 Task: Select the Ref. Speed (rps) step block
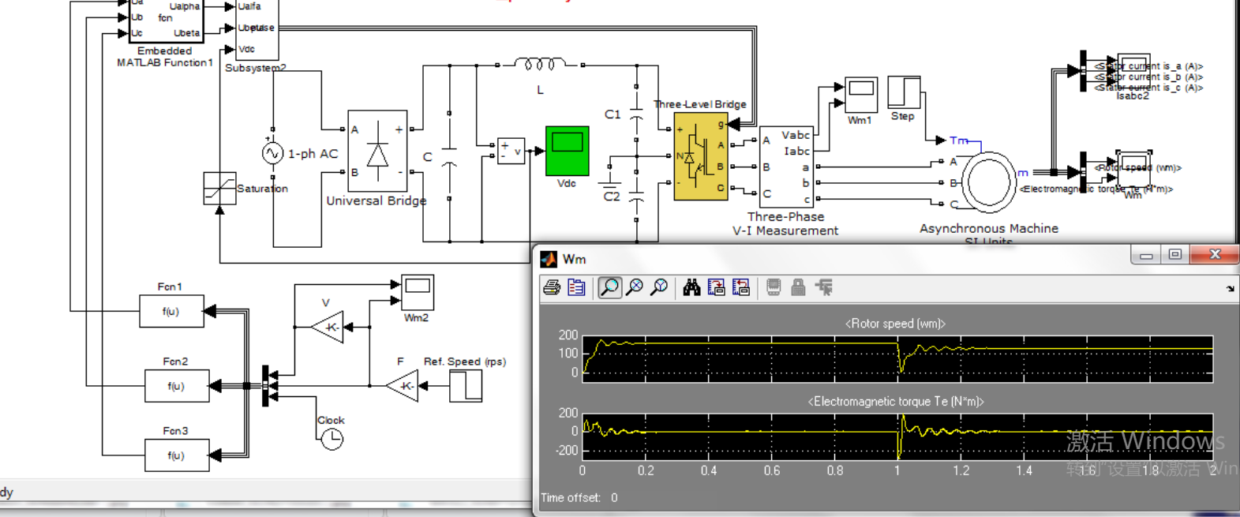[466, 386]
